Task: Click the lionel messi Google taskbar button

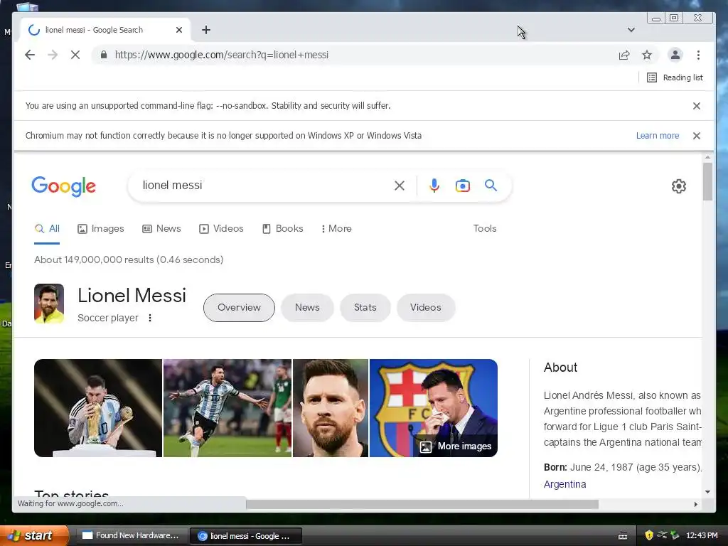Action: [246, 536]
